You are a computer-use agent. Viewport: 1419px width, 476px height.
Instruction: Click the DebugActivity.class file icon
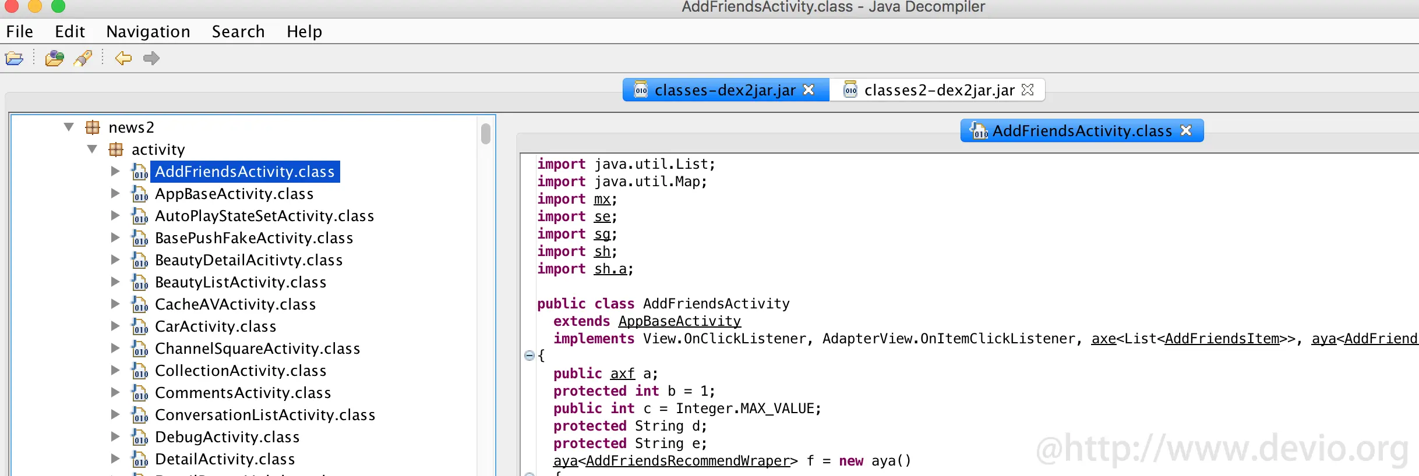coord(140,437)
